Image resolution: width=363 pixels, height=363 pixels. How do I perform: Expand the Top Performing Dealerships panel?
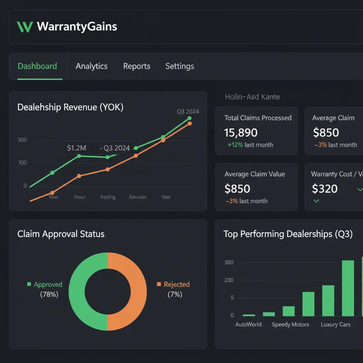(x=289, y=234)
